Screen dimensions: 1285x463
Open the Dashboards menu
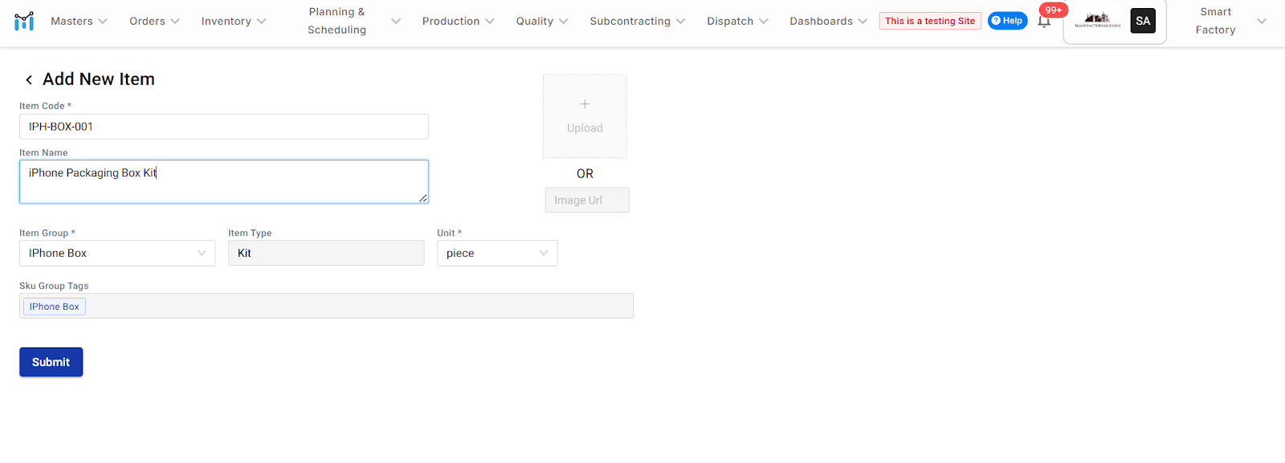(827, 21)
